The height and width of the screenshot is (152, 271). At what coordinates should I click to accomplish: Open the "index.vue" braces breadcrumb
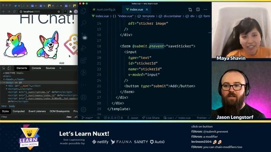click(123, 16)
